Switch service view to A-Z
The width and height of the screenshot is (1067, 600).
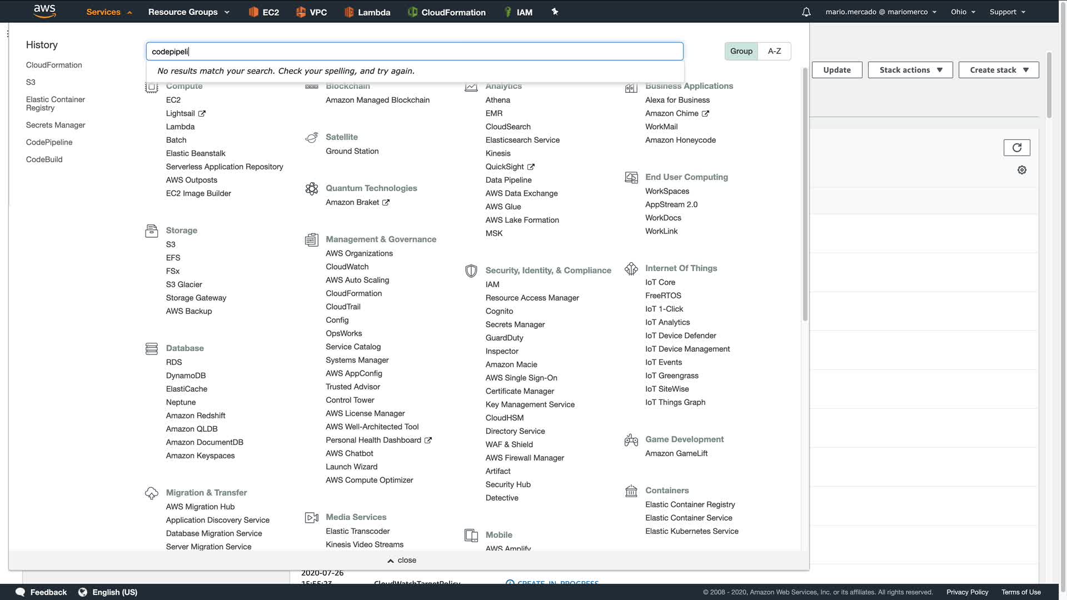coord(774,51)
